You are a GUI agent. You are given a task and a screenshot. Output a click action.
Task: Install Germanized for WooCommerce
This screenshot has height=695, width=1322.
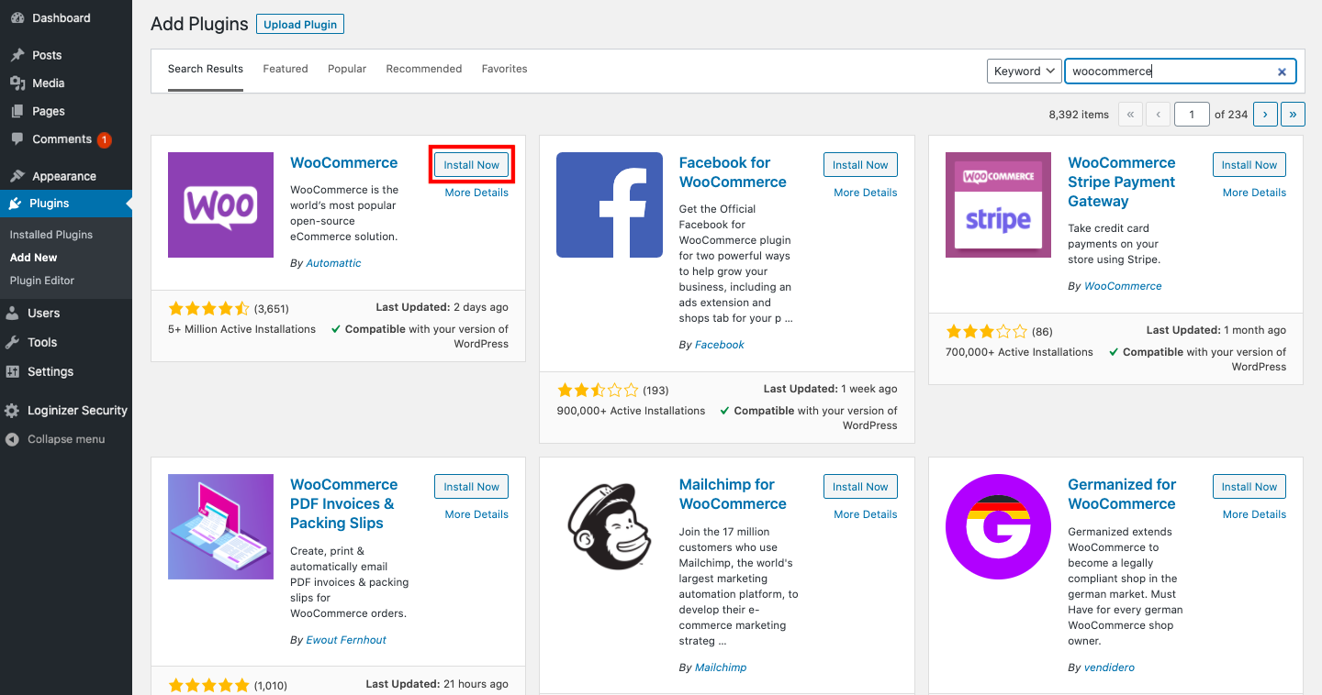tap(1249, 487)
